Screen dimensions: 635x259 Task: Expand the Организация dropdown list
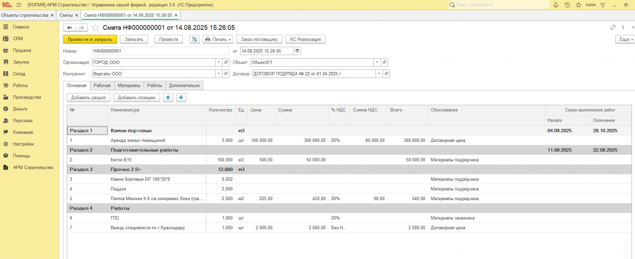pyautogui.click(x=218, y=62)
